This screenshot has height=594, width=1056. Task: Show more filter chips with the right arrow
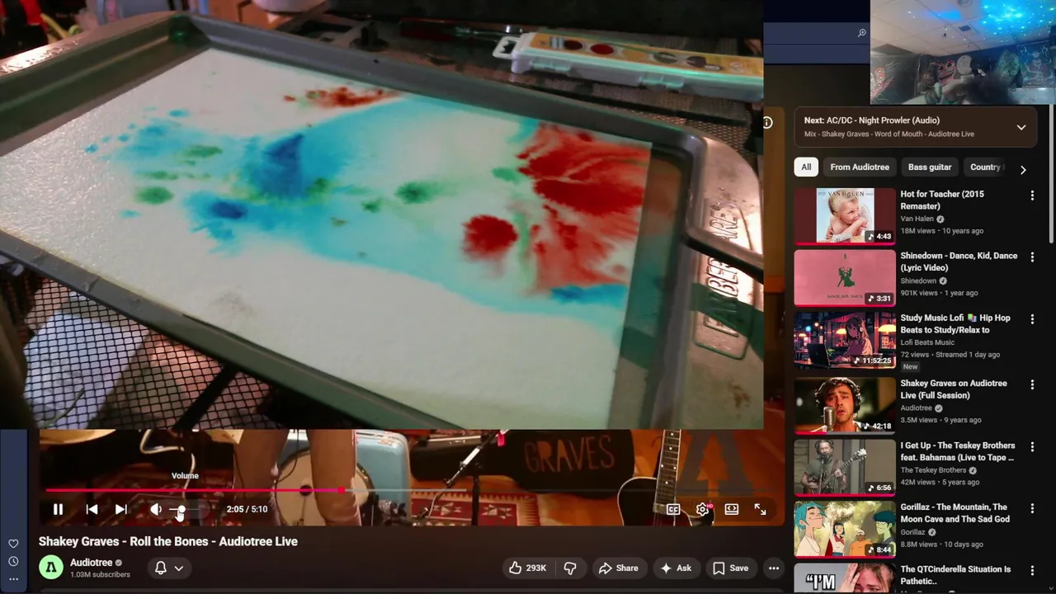1023,170
